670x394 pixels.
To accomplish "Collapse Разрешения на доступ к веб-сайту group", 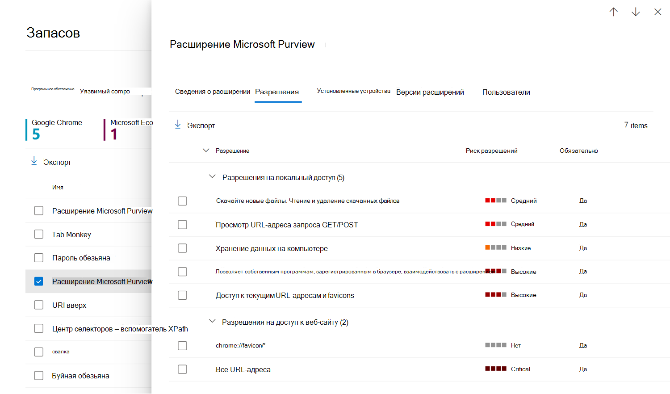I will (213, 322).
